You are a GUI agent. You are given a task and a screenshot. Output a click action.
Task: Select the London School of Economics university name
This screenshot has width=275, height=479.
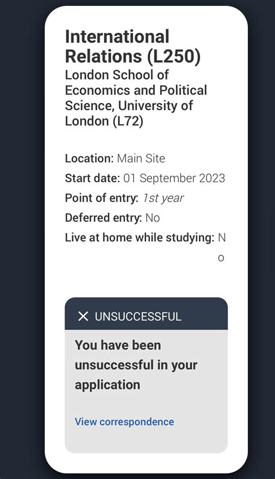(x=136, y=98)
